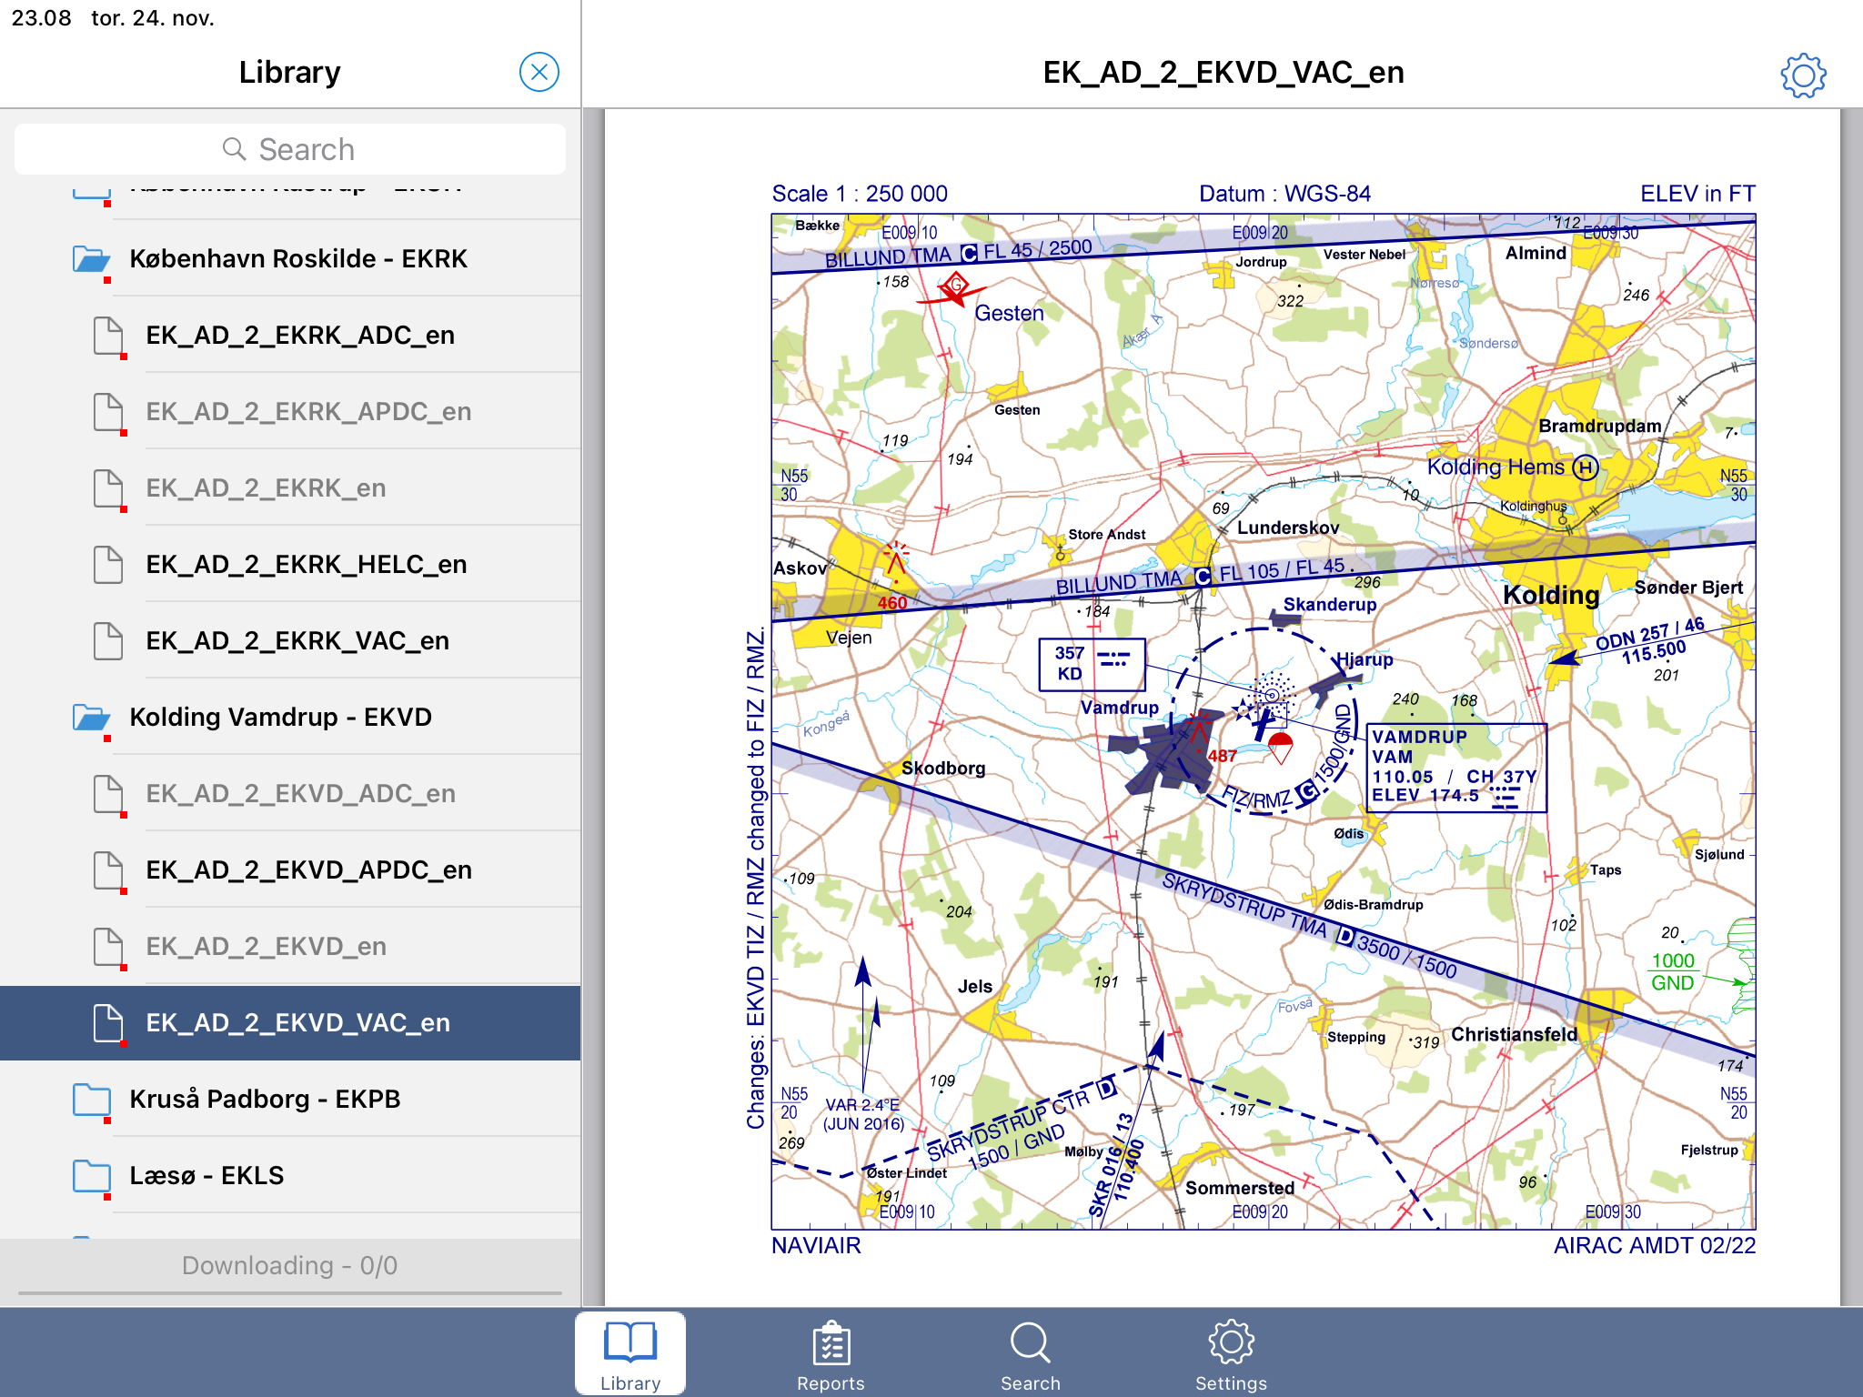Tap the red obstacle marker labeled 460 near Askov
1863x1397 pixels.
point(895,564)
